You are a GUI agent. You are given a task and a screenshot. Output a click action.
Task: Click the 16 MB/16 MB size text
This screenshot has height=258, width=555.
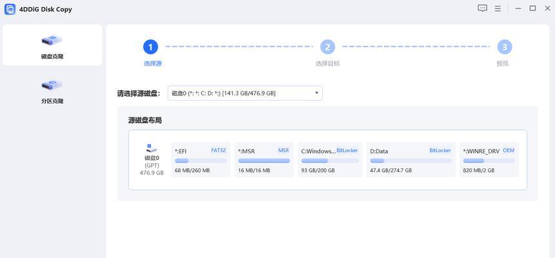pyautogui.click(x=254, y=170)
